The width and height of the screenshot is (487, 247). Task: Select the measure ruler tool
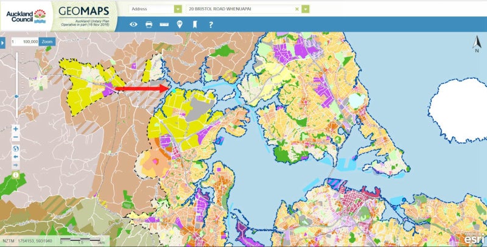pyautogui.click(x=164, y=24)
